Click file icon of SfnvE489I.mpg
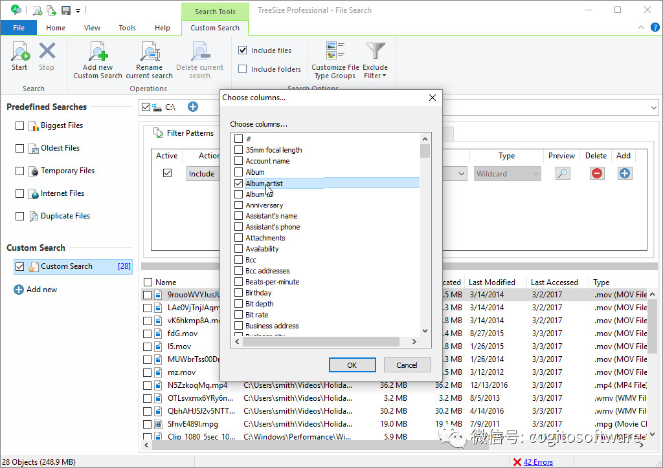The height and width of the screenshot is (468, 663). click(158, 424)
